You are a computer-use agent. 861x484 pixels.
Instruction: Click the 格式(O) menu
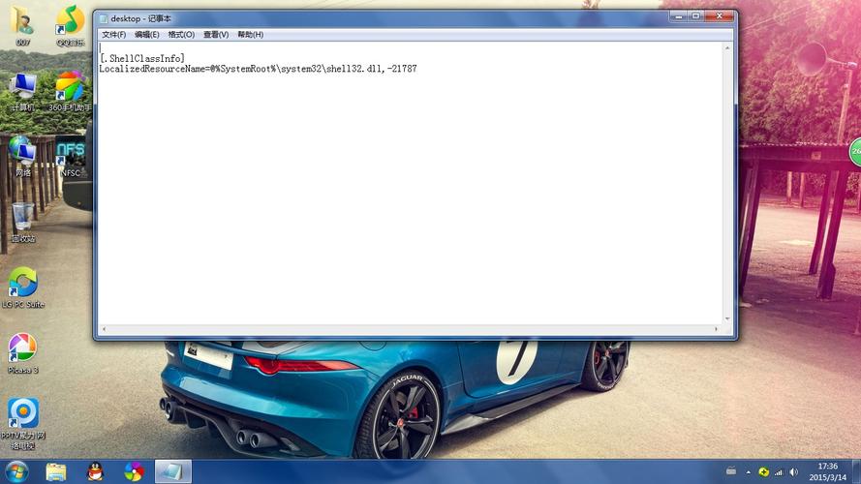[181, 35]
